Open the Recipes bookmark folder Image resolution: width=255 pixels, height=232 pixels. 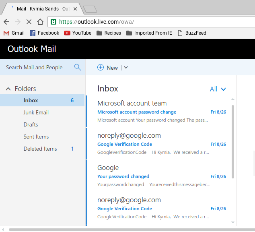109,33
